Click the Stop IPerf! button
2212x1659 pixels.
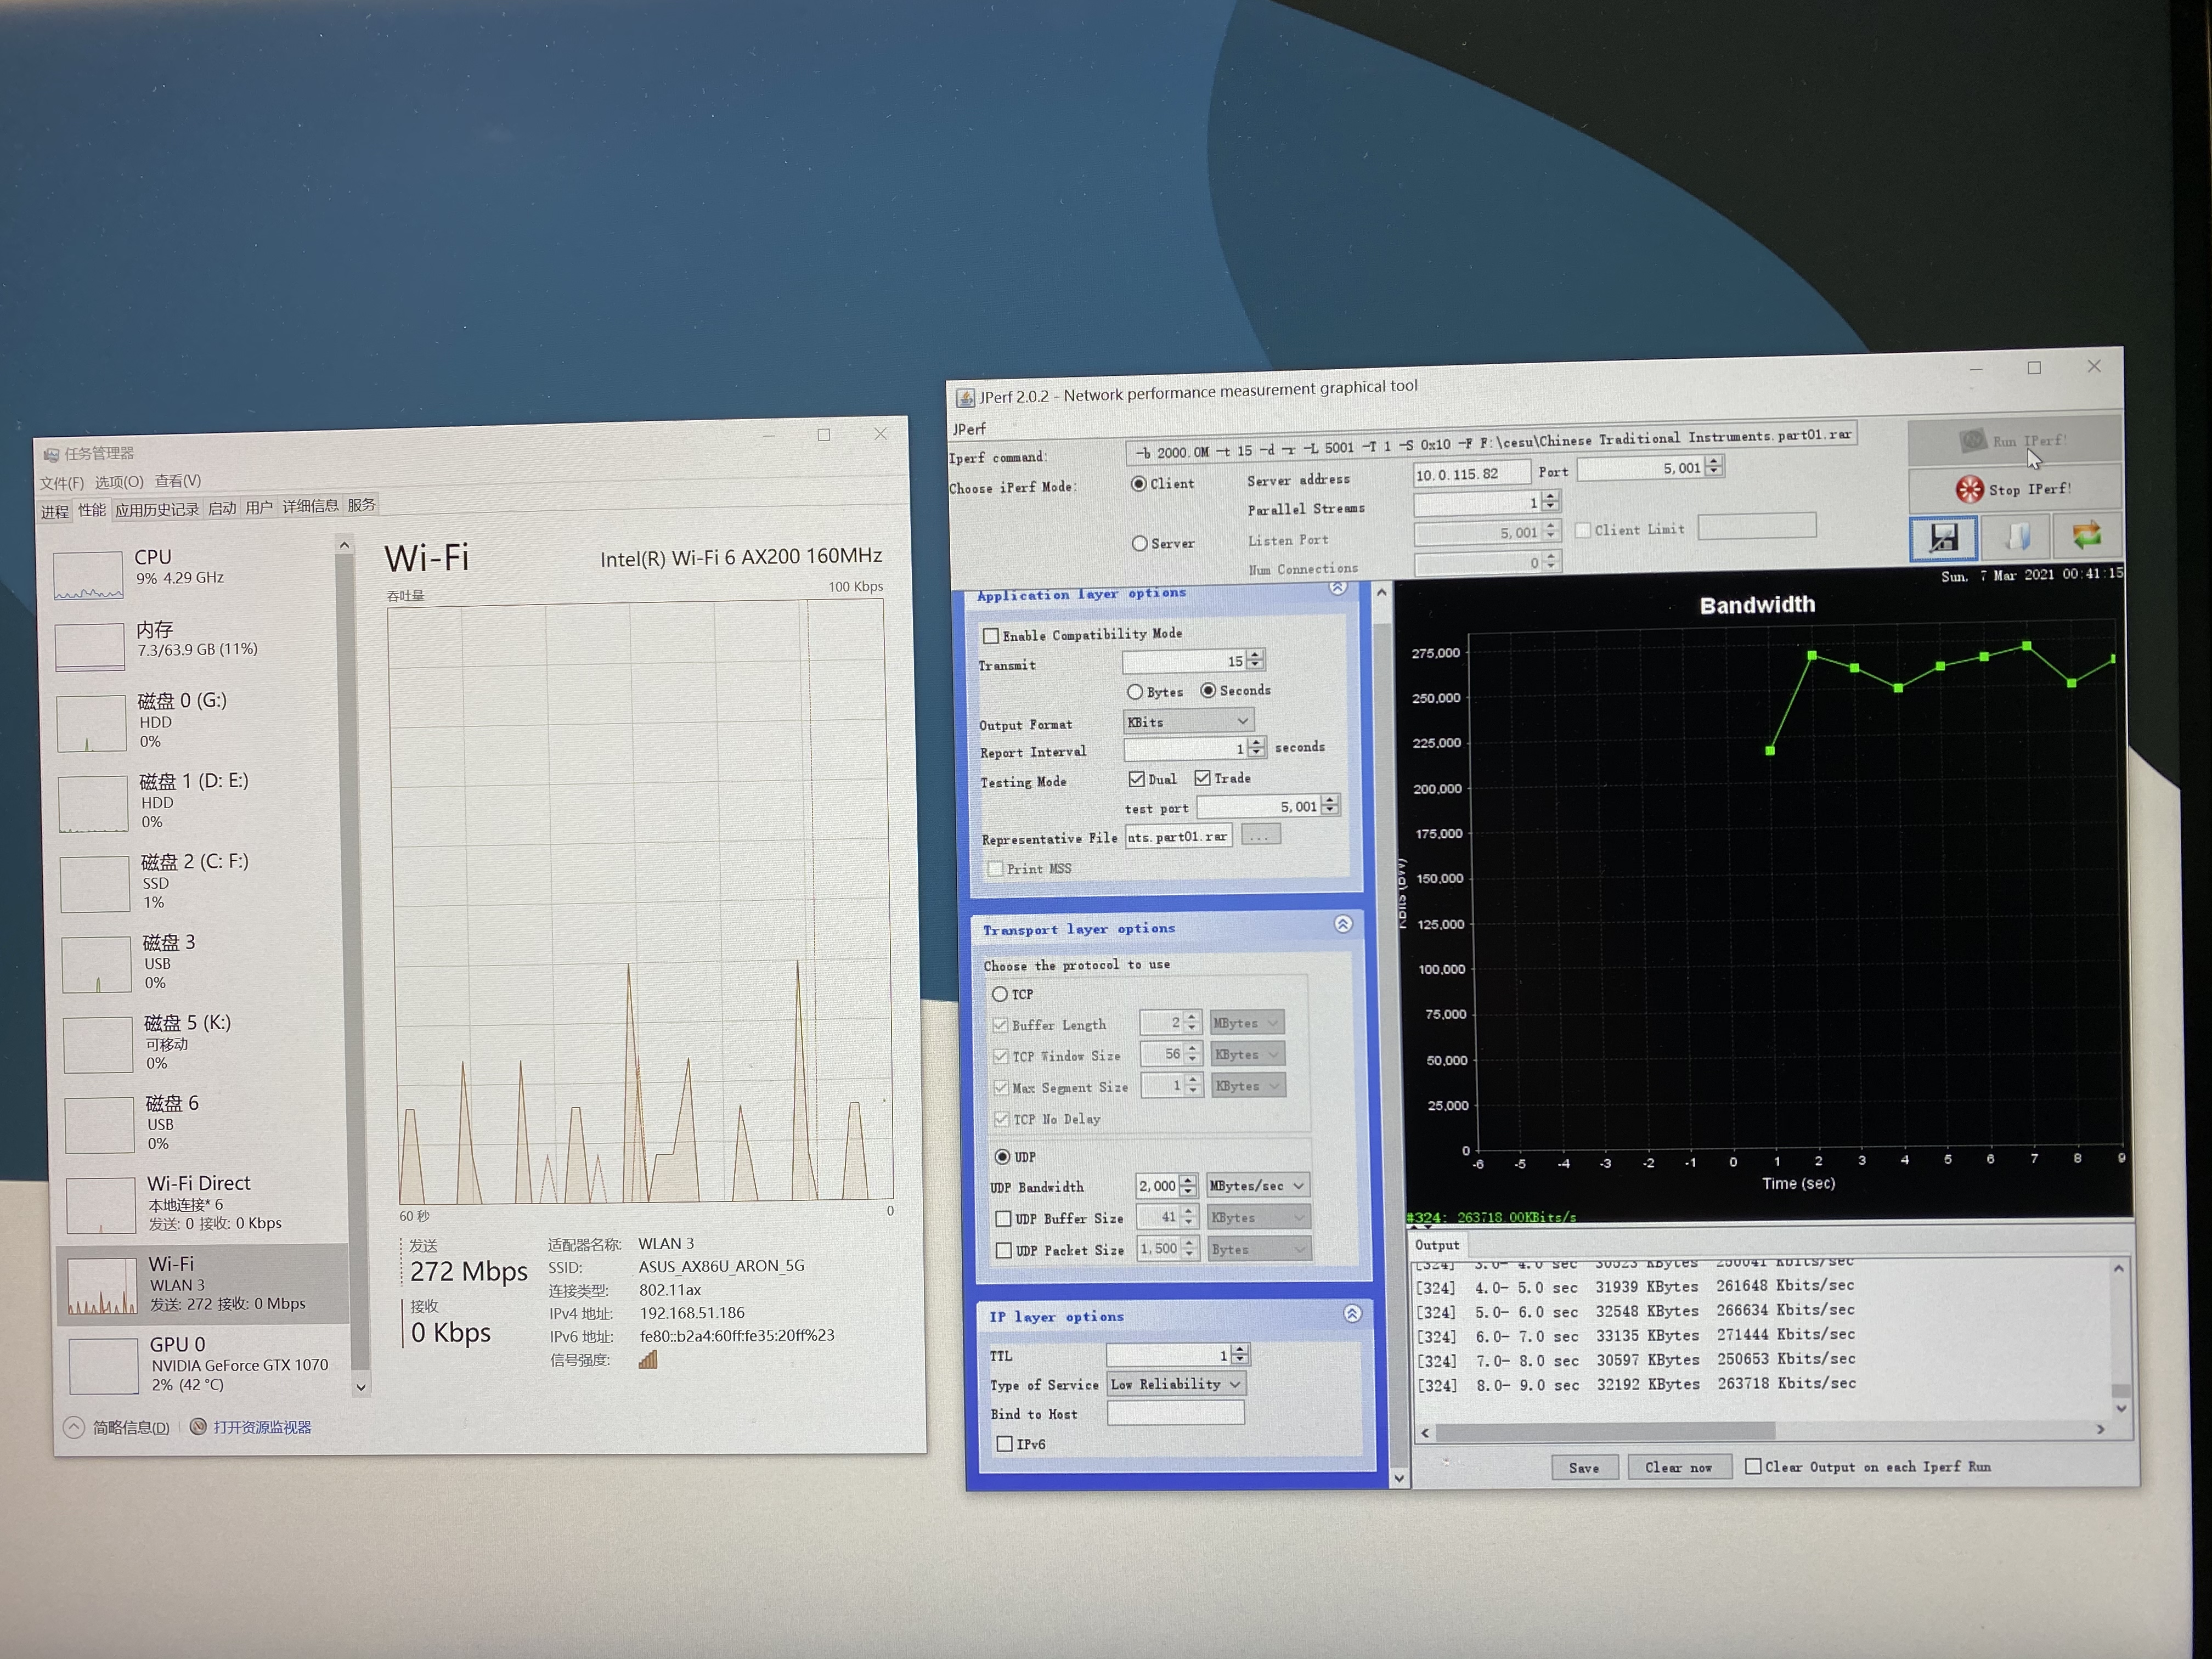tap(2015, 489)
